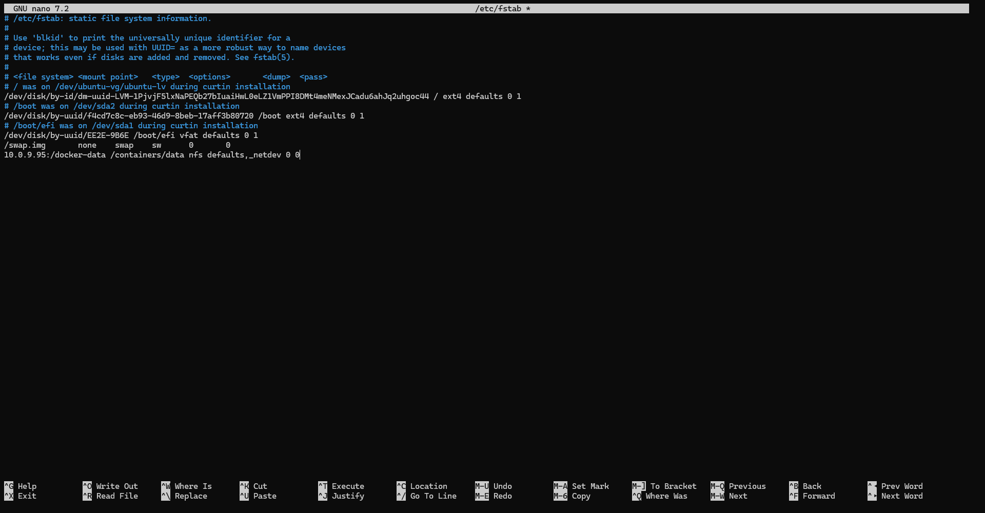Click the Set Mark shortcut label
Image resolution: width=985 pixels, height=513 pixels.
tap(590, 486)
